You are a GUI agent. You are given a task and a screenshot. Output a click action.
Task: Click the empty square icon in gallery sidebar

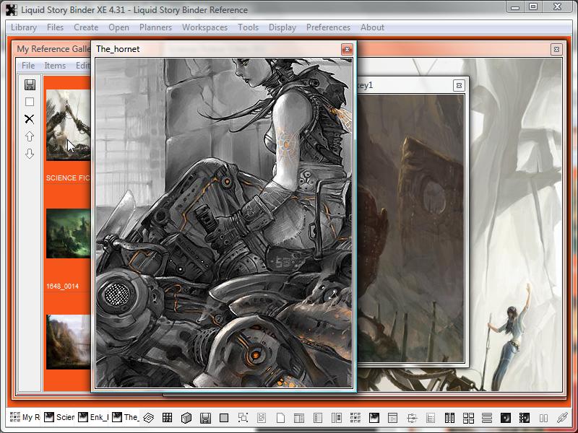click(x=30, y=102)
